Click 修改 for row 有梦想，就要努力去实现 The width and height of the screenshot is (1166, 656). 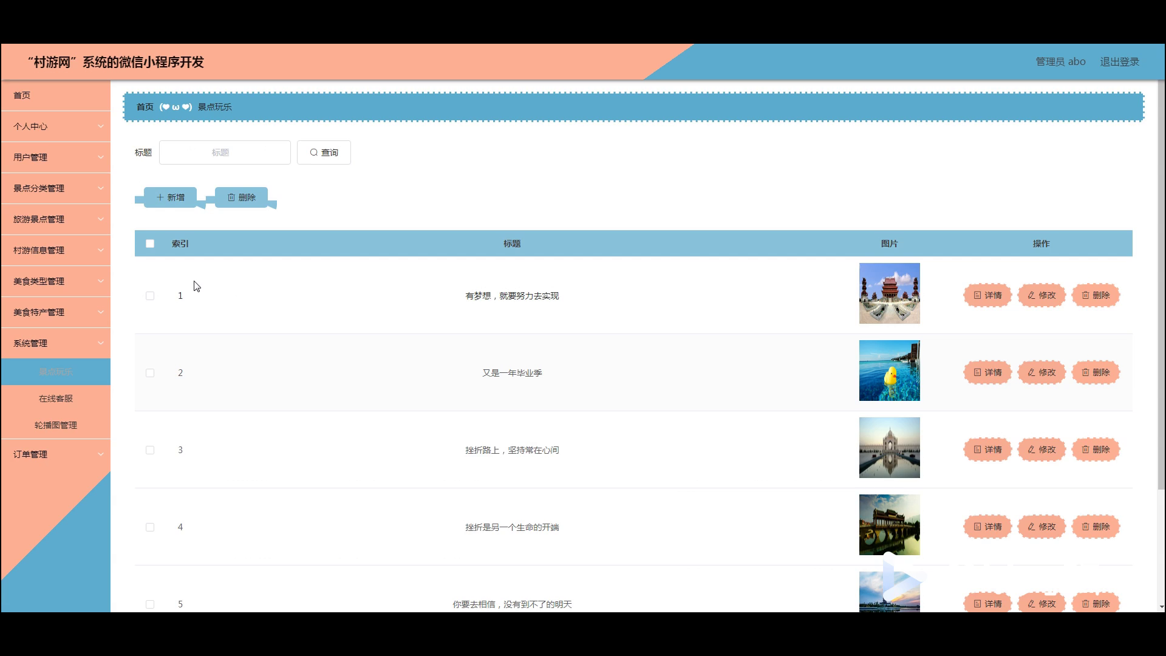[1042, 295]
